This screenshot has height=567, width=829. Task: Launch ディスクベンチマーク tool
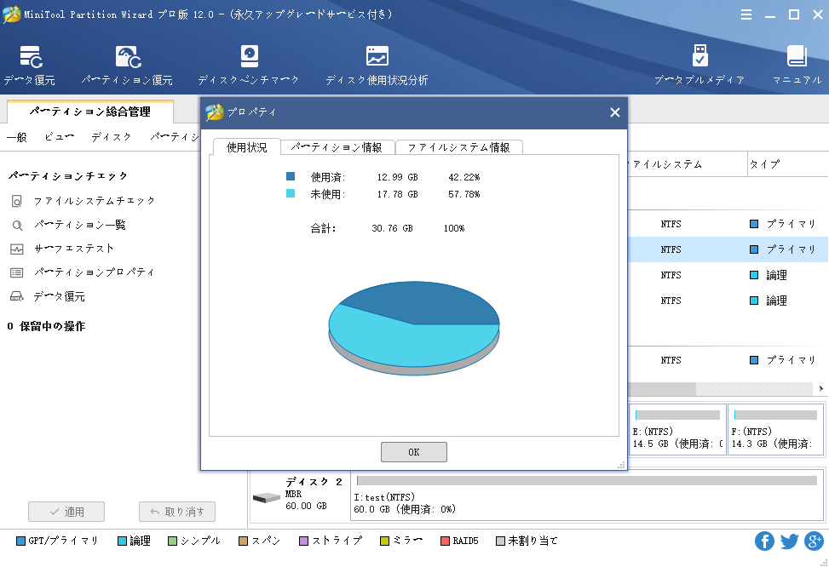[x=249, y=58]
